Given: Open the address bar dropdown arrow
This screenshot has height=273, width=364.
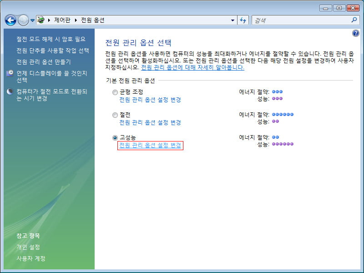Looking at the screenshot, I should point(233,20).
